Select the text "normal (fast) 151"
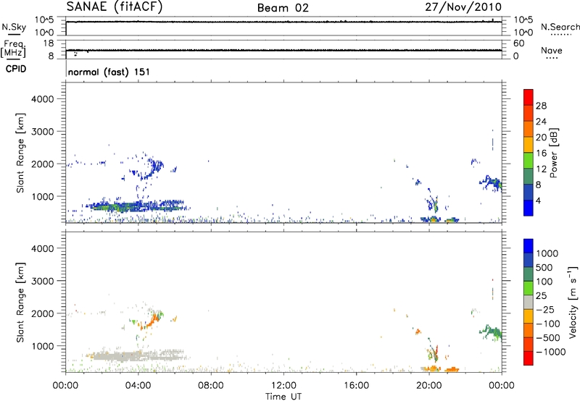This screenshot has height=401, width=580. point(109,72)
